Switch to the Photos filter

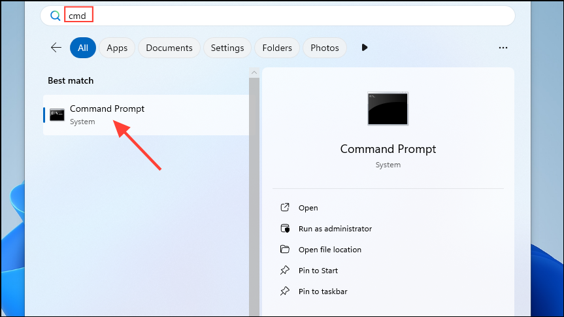pos(325,48)
